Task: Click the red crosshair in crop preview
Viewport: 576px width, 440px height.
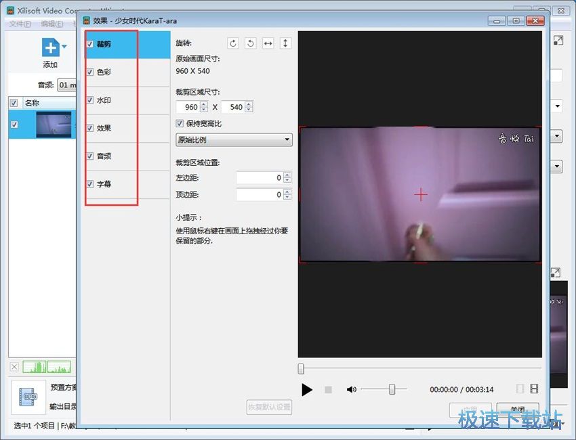Action: pos(421,194)
